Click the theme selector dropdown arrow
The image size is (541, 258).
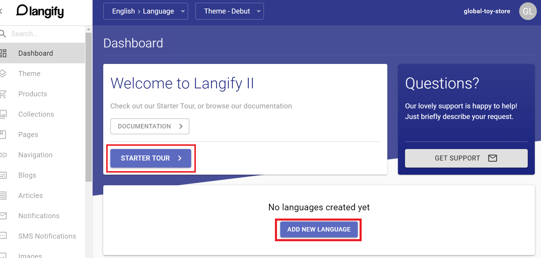258,11
